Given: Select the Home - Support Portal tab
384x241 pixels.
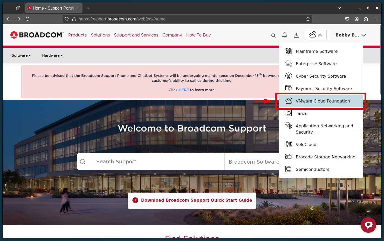Looking at the screenshot, I should click(x=54, y=8).
